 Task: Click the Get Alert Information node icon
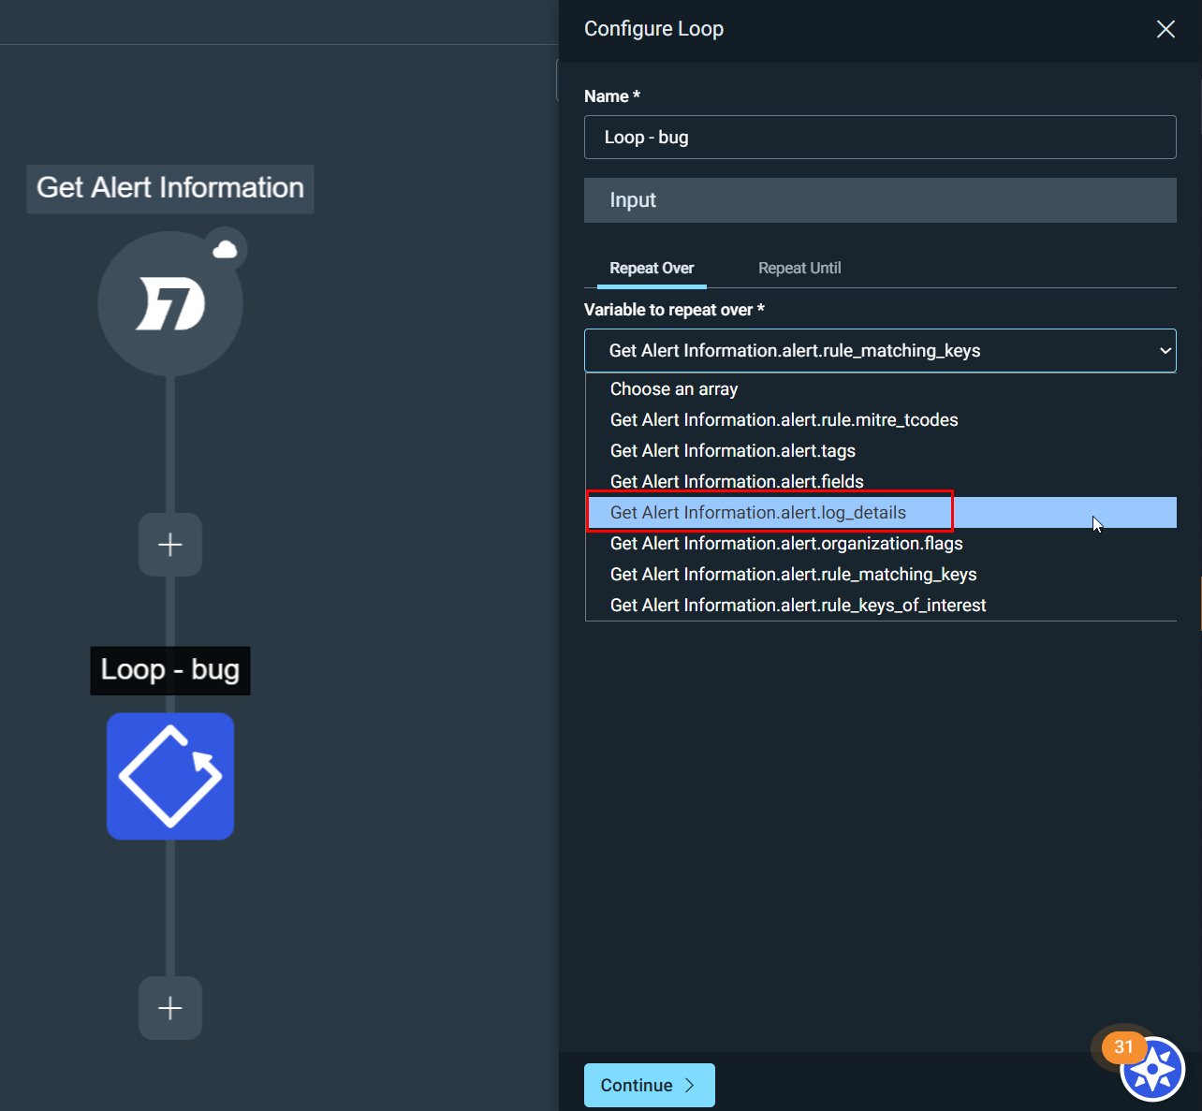tap(169, 304)
